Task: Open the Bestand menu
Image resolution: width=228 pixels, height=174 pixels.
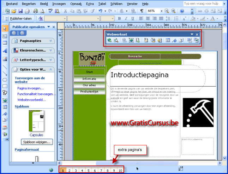Action: pyautogui.click(x=12, y=4)
